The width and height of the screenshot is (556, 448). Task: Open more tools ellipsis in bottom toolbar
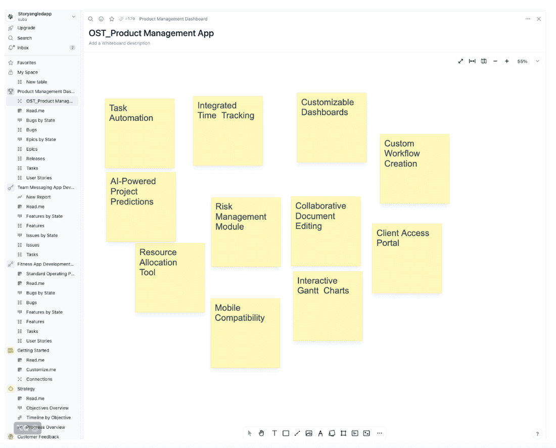[x=380, y=433]
